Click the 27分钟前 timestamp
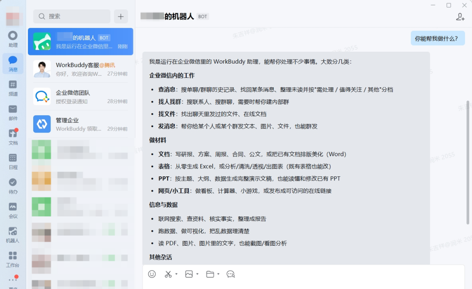This screenshot has height=289, width=472. 118,74
